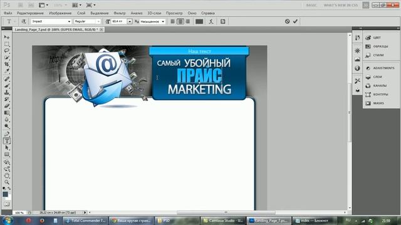Click the text color swatch in options bar
The width and height of the screenshot is (401, 225).
pyautogui.click(x=199, y=21)
